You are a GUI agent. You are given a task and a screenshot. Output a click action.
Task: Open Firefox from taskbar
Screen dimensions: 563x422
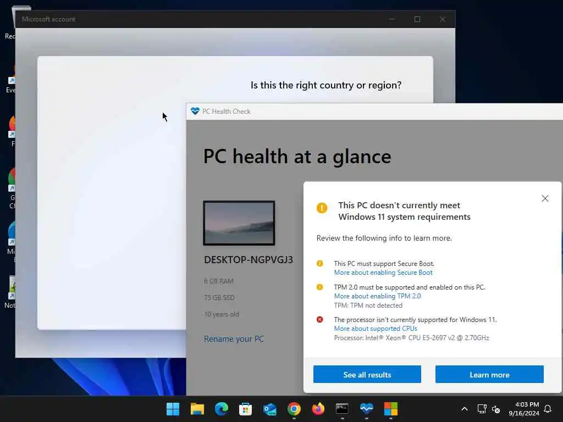coord(318,409)
